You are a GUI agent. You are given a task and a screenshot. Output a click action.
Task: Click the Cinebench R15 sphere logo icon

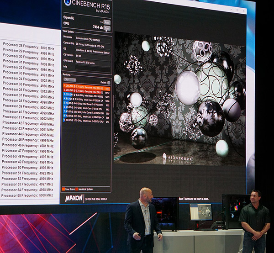pos(68,2)
